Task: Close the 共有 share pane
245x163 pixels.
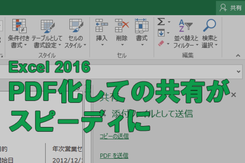Action: (234, 95)
